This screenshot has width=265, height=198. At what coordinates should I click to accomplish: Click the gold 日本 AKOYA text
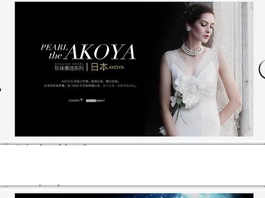[108, 67]
